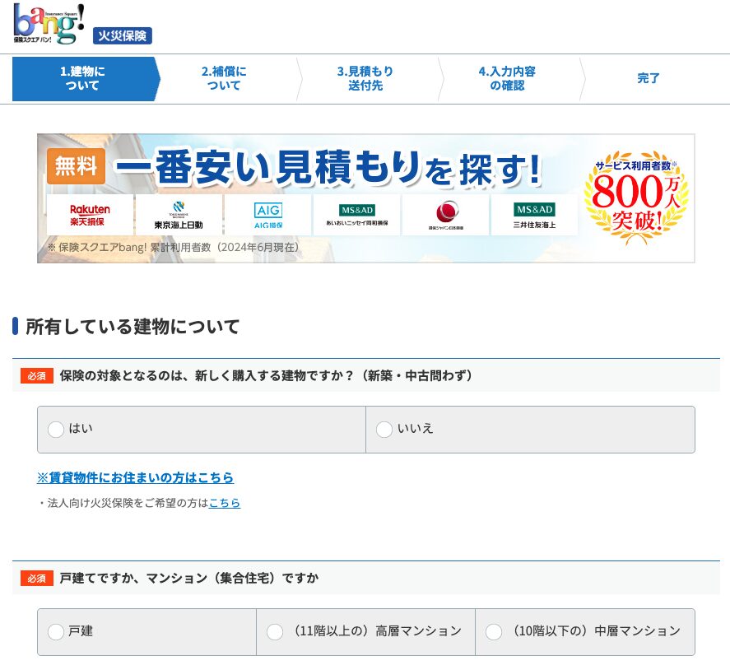
Task: Click the 三井住友海上 MS&AD logo
Action: [x=534, y=216]
